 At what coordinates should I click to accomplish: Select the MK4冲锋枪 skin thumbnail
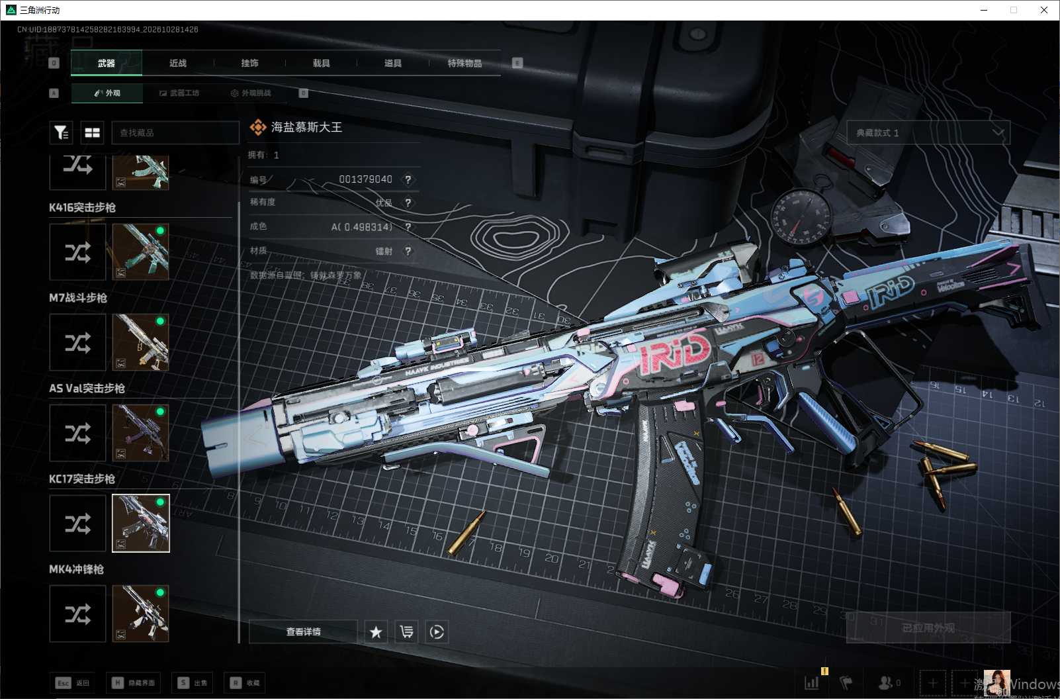(x=140, y=614)
